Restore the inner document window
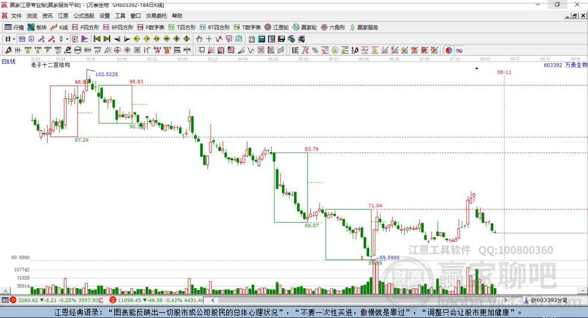The width and height of the screenshot is (588, 318). coord(575,15)
